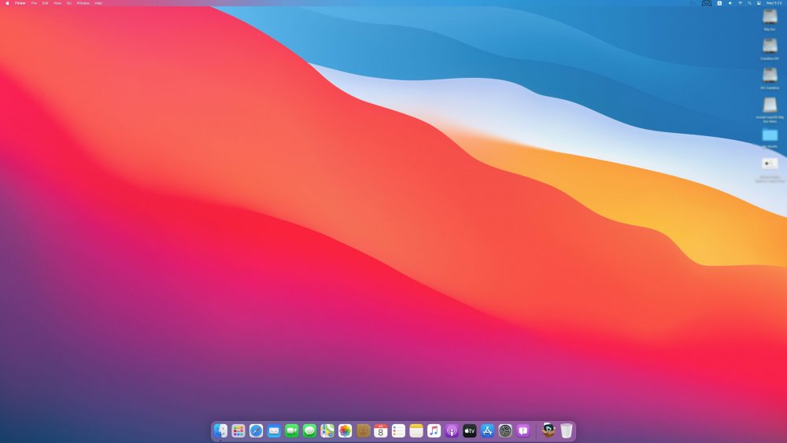Open the View menu

[x=57, y=3]
